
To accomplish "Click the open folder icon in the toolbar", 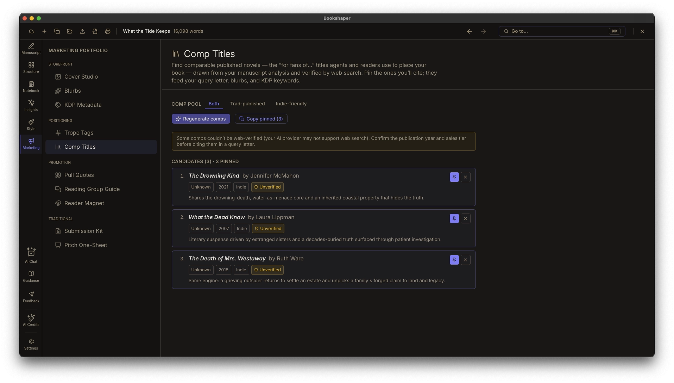I will 70,31.
